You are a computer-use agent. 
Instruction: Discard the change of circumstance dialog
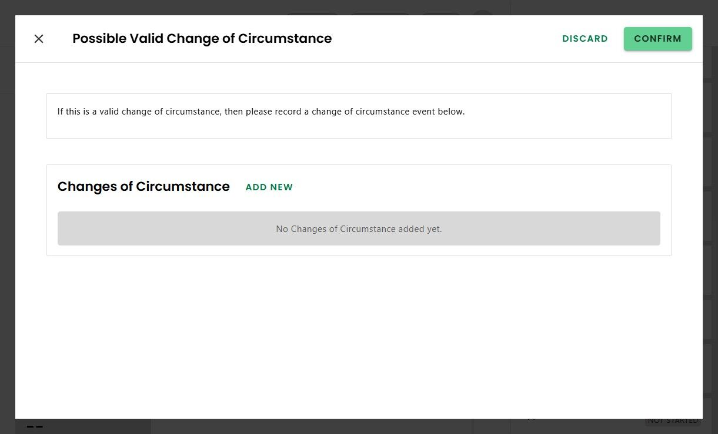(585, 39)
